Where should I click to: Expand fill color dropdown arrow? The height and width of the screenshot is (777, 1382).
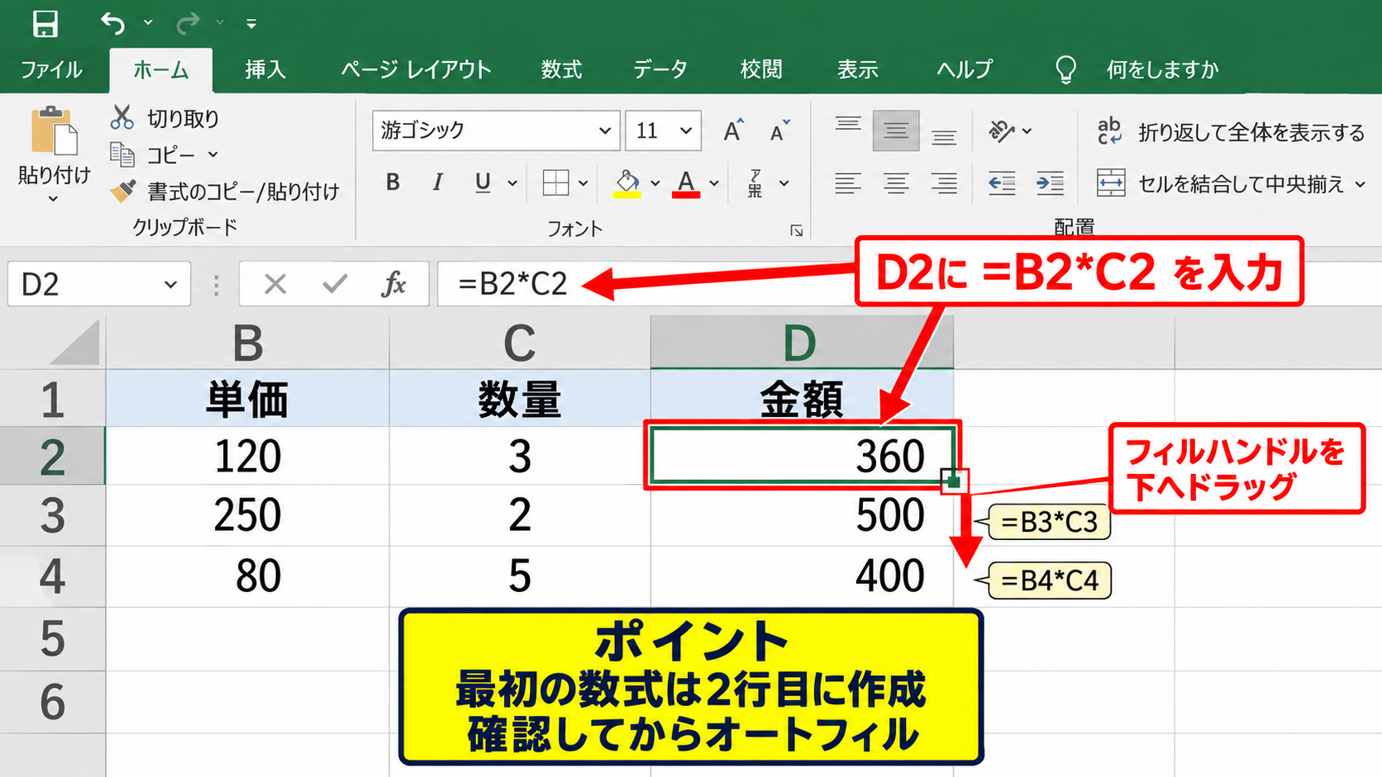(x=655, y=183)
